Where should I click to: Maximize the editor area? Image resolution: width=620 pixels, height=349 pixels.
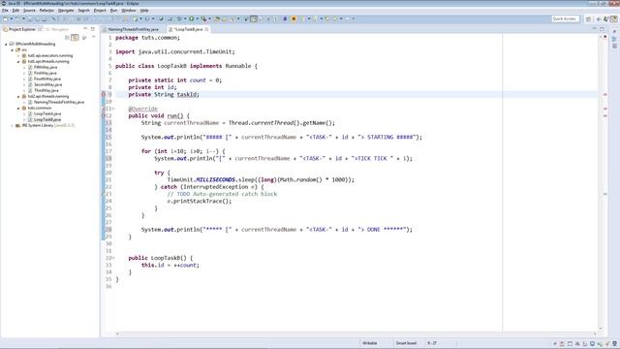coord(602,29)
